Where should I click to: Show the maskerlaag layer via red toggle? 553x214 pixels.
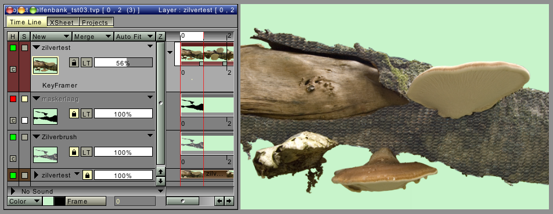13,99
